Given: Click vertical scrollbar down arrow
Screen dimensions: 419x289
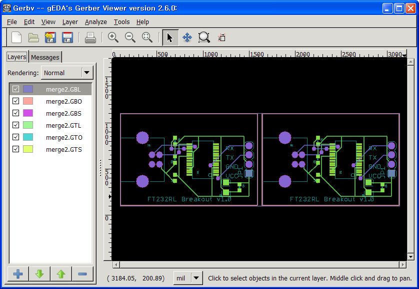Looking at the screenshot, I should (x=410, y=256).
